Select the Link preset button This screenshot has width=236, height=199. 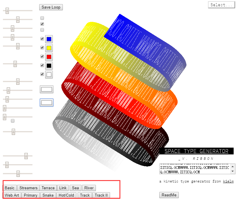[x=63, y=188]
